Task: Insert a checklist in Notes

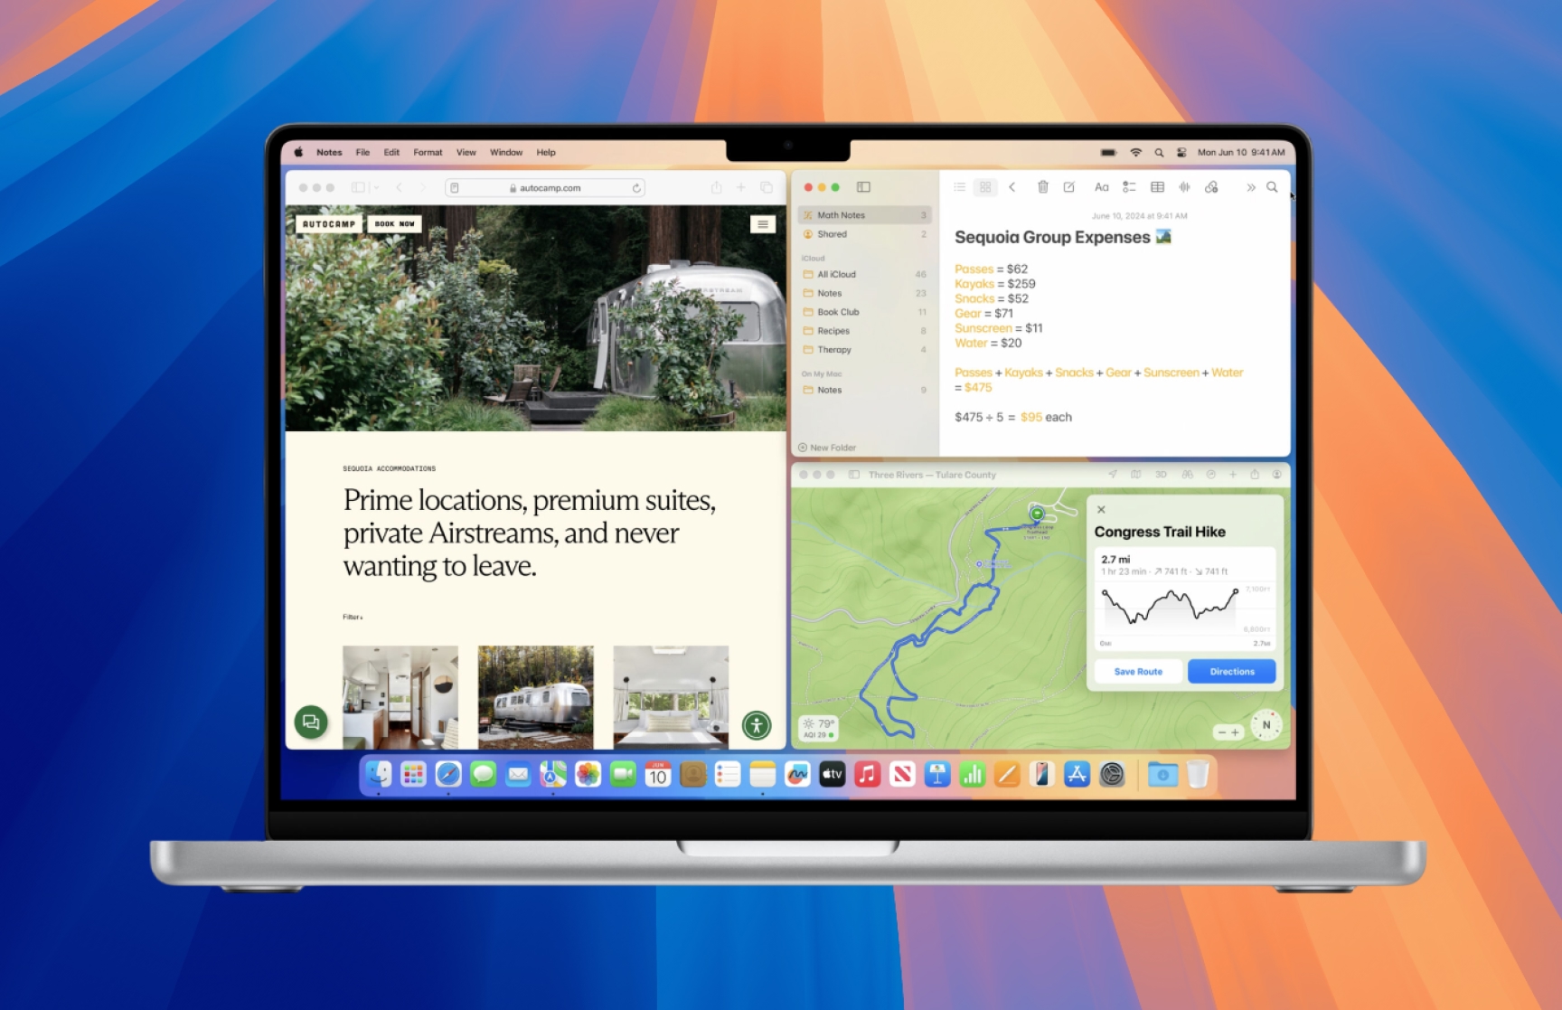Action: coord(1129,187)
